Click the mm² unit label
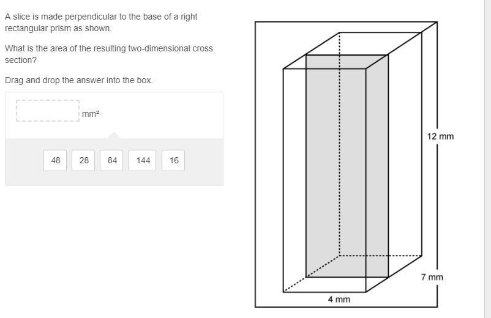 click(x=91, y=114)
